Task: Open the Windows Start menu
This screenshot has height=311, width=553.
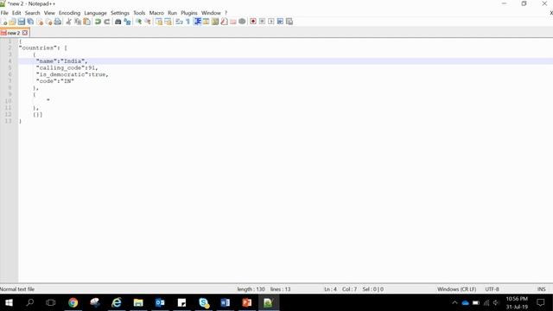Action: (x=9, y=302)
